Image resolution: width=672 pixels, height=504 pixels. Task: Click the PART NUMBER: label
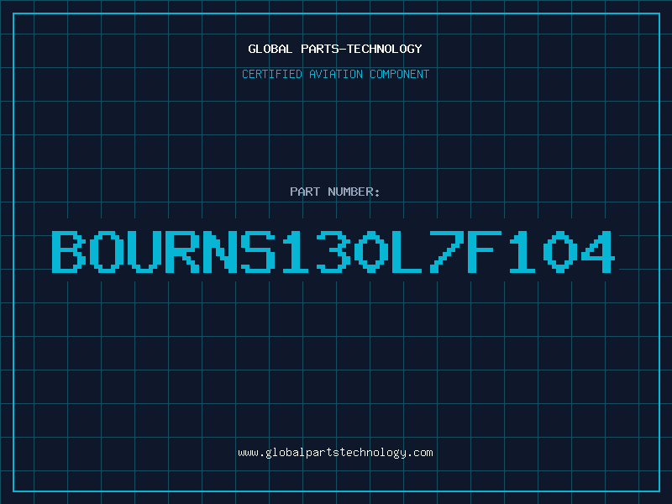click(x=335, y=192)
